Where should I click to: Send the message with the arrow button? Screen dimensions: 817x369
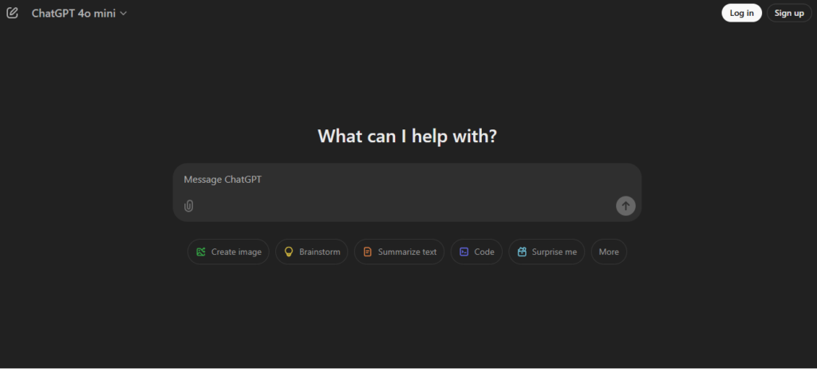point(626,205)
